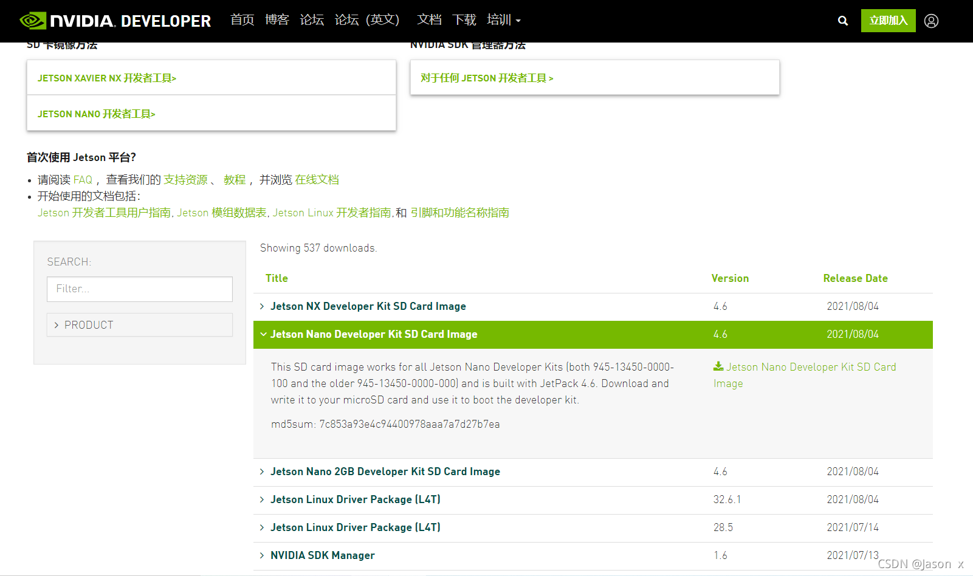
Task: Open the 教程 link
Action: click(x=235, y=180)
